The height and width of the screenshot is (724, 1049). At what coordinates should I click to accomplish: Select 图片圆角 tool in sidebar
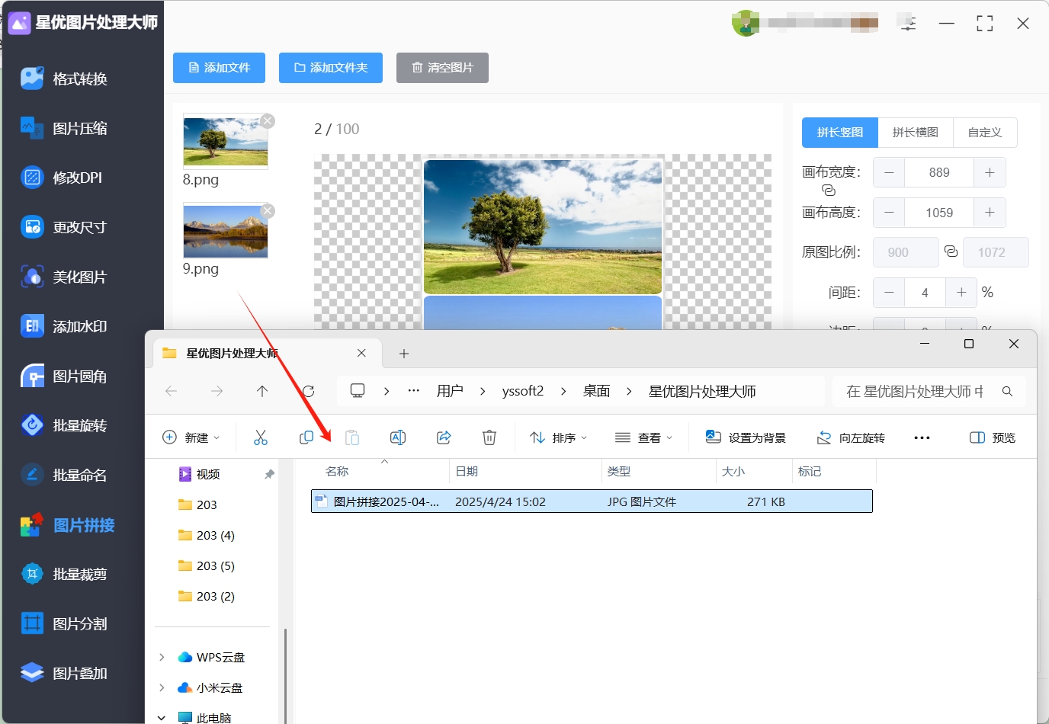tap(64, 376)
